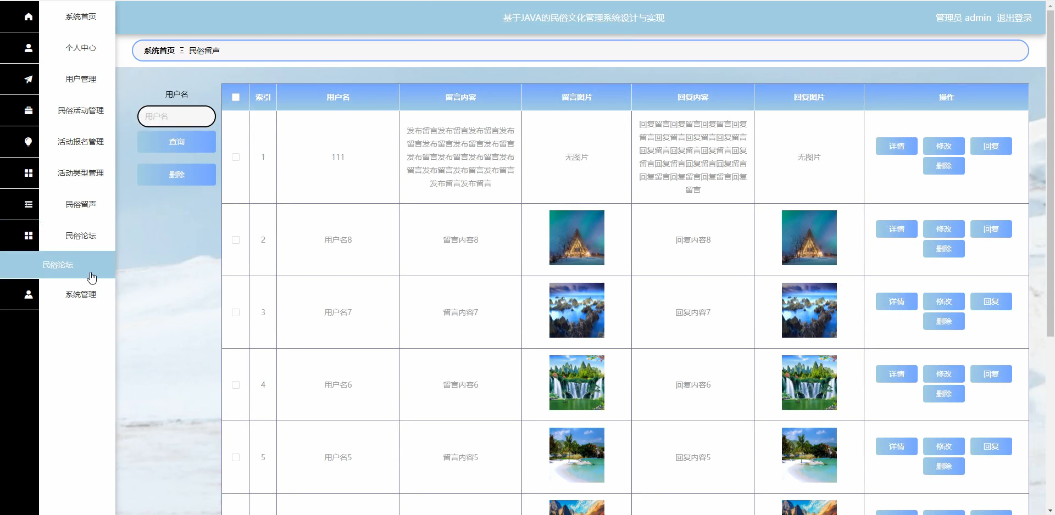The height and width of the screenshot is (515, 1055).
Task: Click the 索引 column header
Action: click(263, 97)
